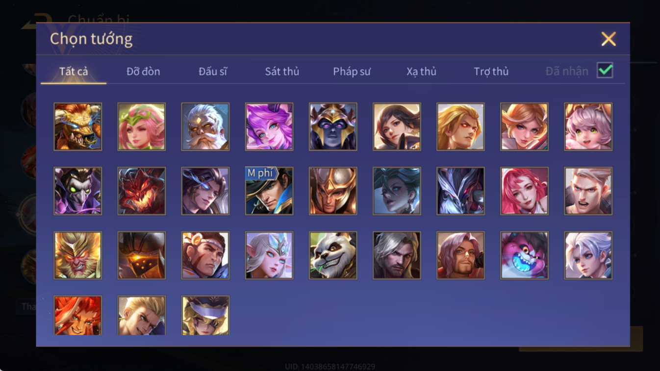
Task: Switch to the Xạ thủ tab
Action: (x=421, y=72)
